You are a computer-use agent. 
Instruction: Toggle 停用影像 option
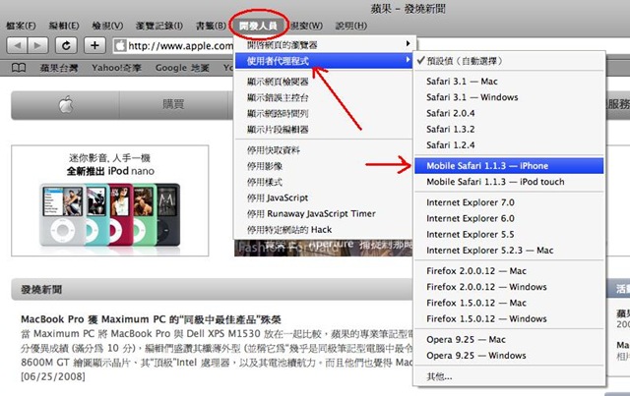point(324,166)
